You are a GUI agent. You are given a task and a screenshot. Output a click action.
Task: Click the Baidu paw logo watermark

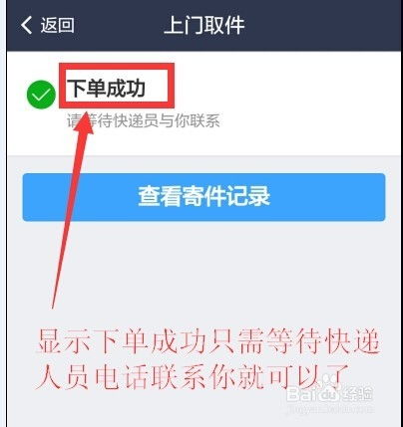click(327, 385)
